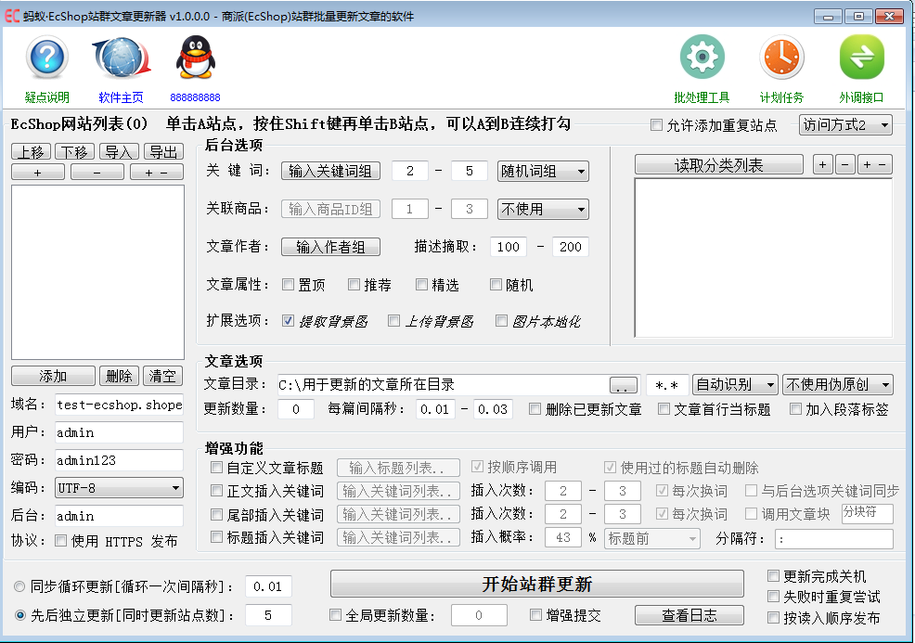Tick the 置顶 article attribute
Screen dimensions: 915x643
(288, 285)
